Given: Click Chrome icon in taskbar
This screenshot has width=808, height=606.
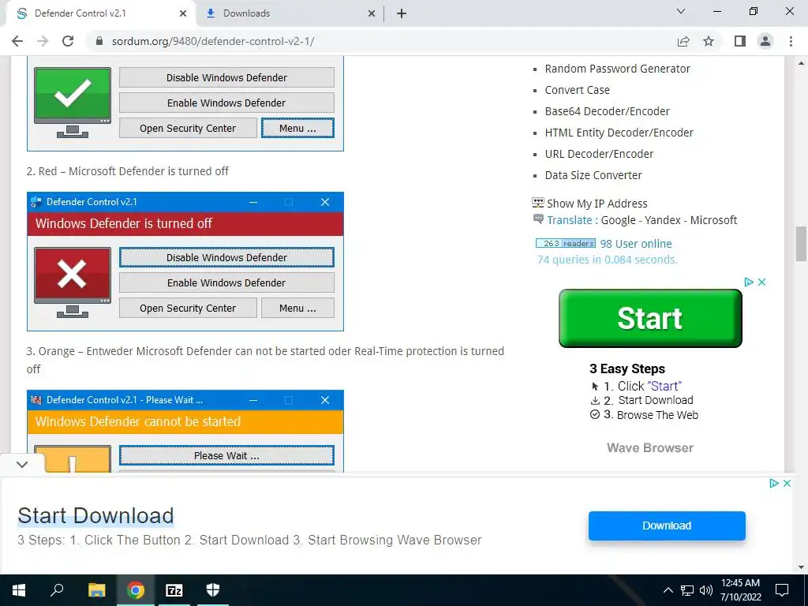Looking at the screenshot, I should (x=136, y=590).
